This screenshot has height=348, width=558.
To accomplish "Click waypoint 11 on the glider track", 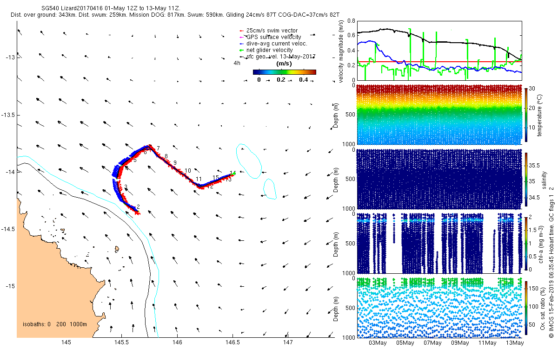I will coord(198,179).
